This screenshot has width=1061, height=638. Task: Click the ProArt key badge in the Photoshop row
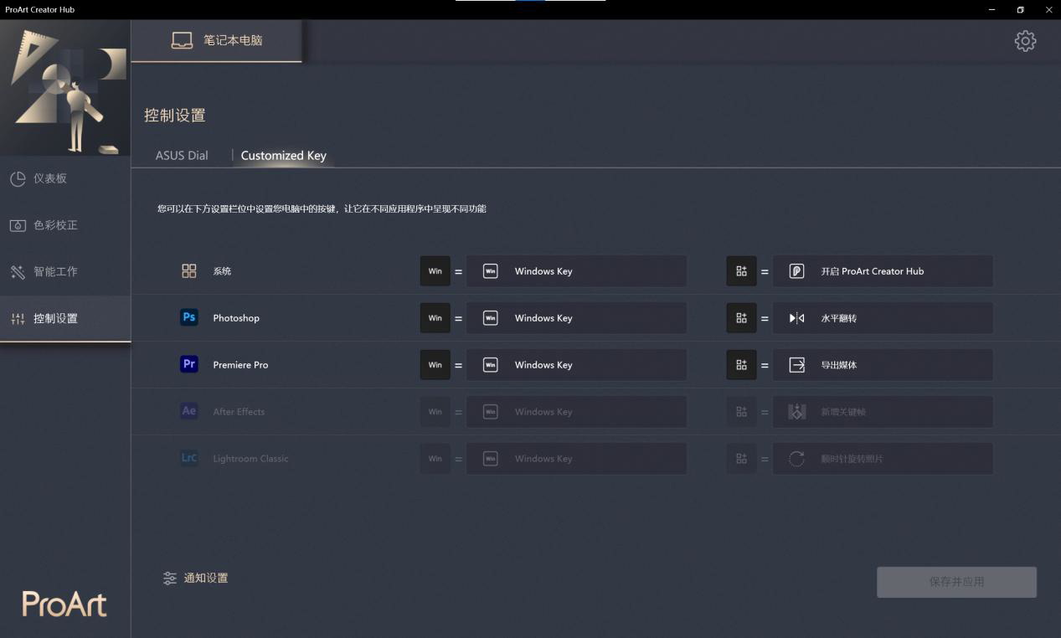point(741,318)
